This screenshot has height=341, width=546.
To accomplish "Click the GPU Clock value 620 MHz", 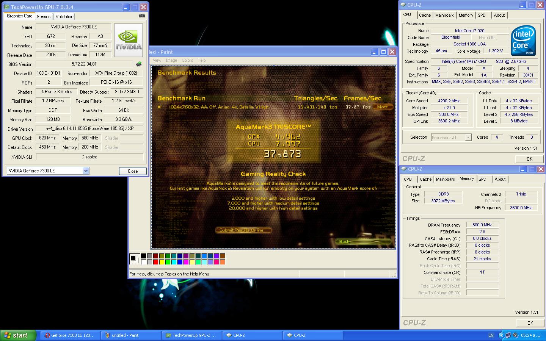I will 47,138.
